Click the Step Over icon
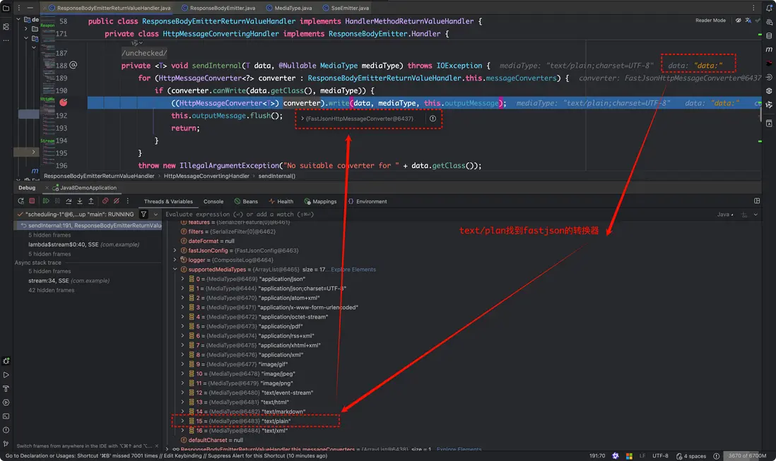Image resolution: width=776 pixels, height=461 pixels. click(x=69, y=201)
